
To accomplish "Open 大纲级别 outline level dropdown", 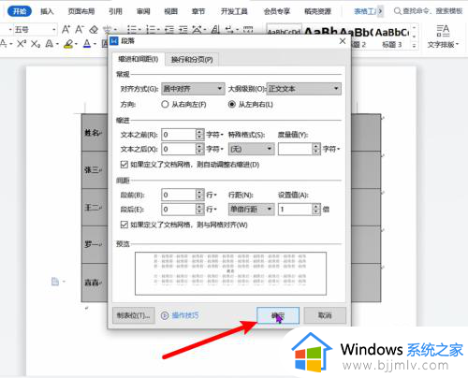I will (304, 89).
